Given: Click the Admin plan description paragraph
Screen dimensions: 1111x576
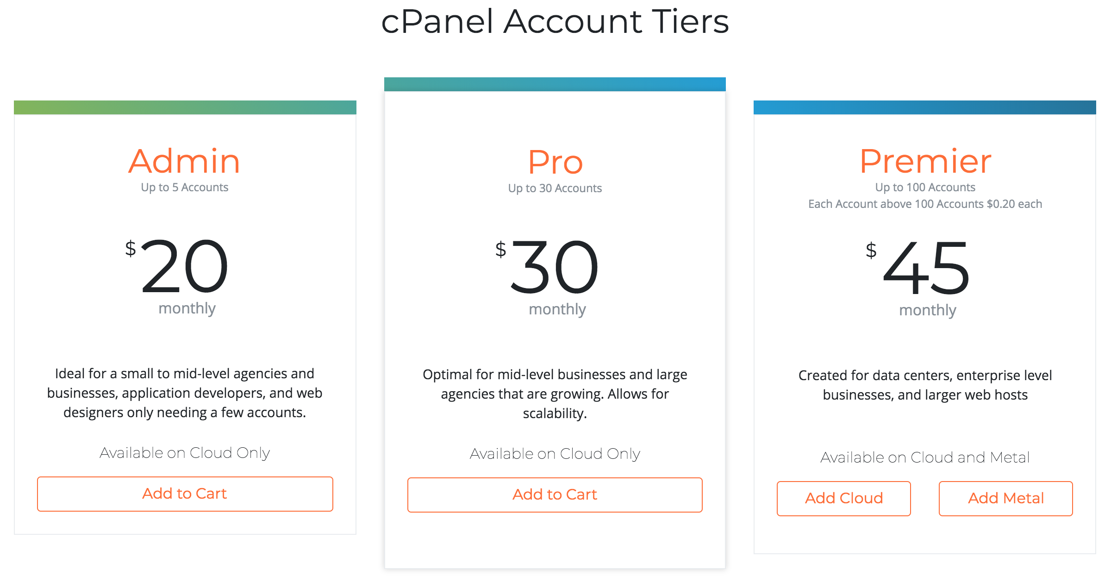Looking at the screenshot, I should pos(185,393).
